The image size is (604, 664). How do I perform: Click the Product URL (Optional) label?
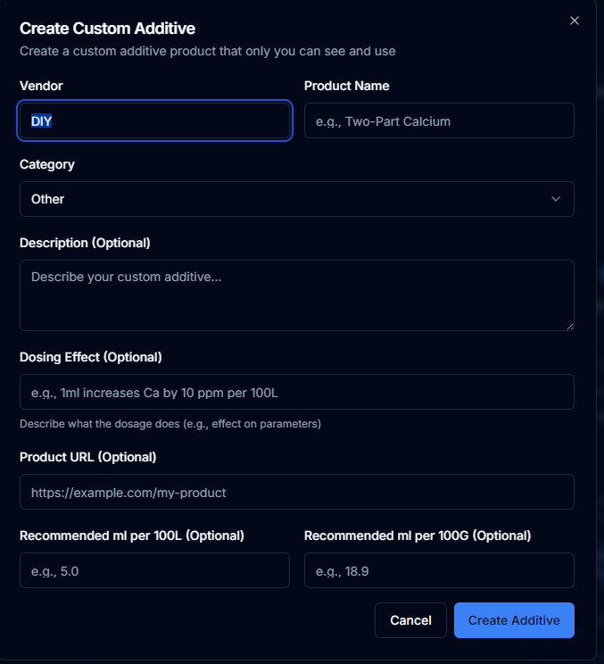(x=87, y=457)
